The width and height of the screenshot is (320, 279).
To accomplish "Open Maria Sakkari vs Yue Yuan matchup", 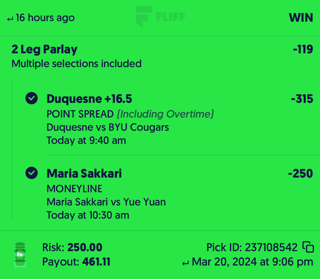I will (x=106, y=202).
